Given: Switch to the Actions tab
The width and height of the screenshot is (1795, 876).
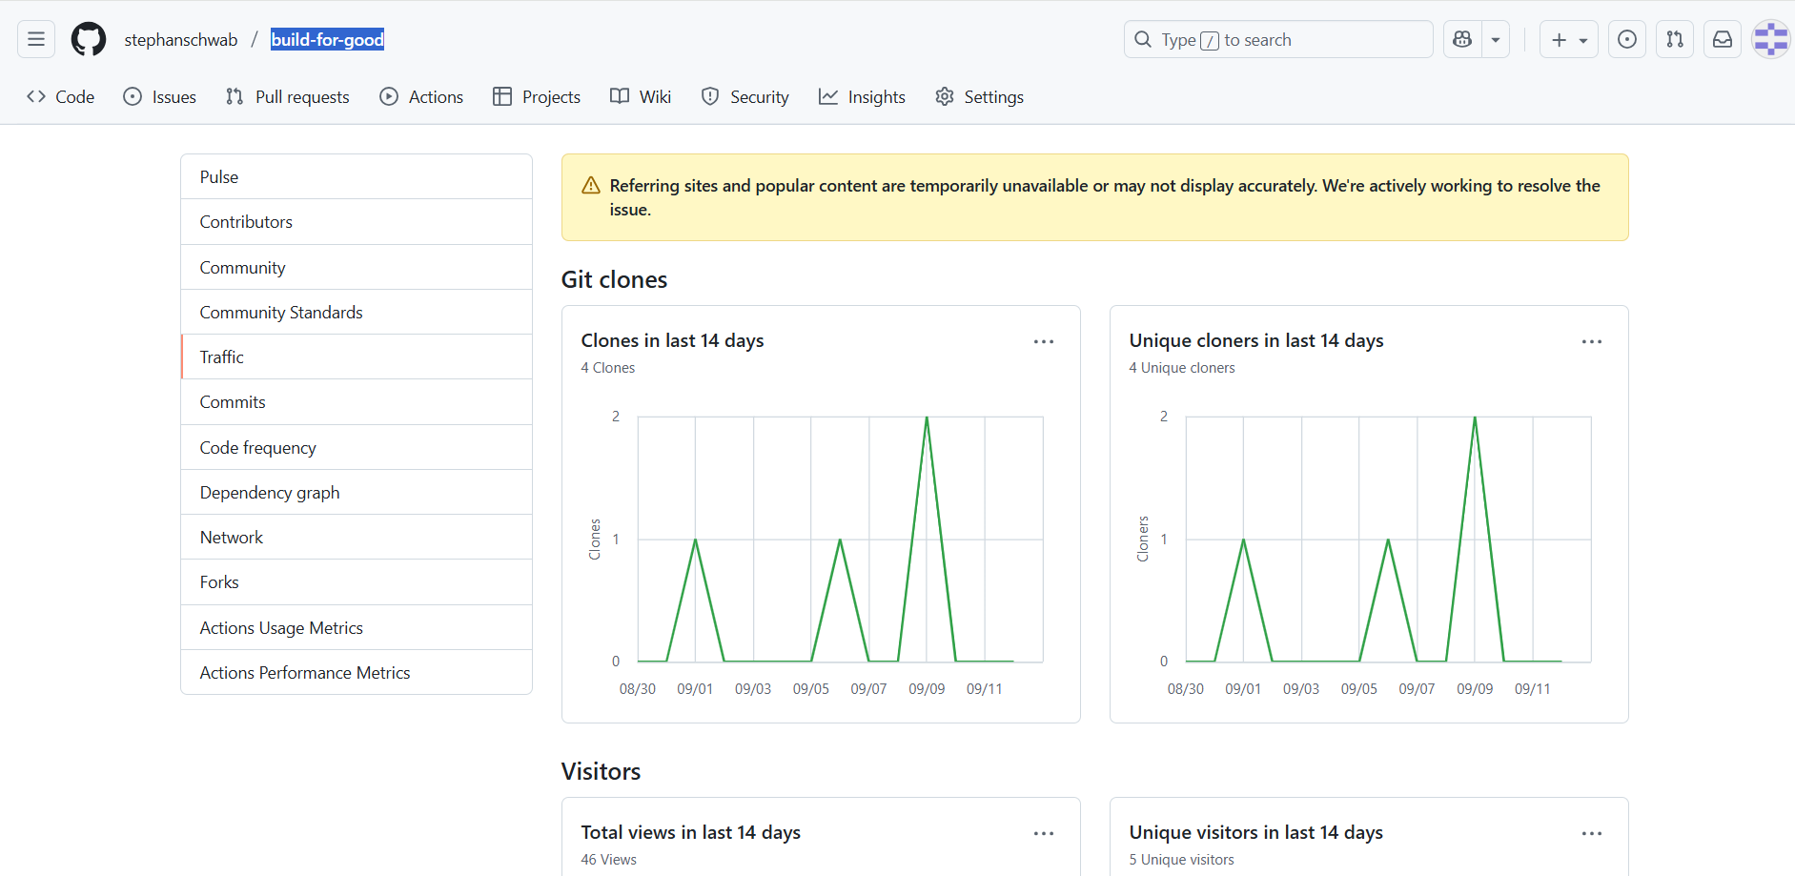Looking at the screenshot, I should [421, 96].
